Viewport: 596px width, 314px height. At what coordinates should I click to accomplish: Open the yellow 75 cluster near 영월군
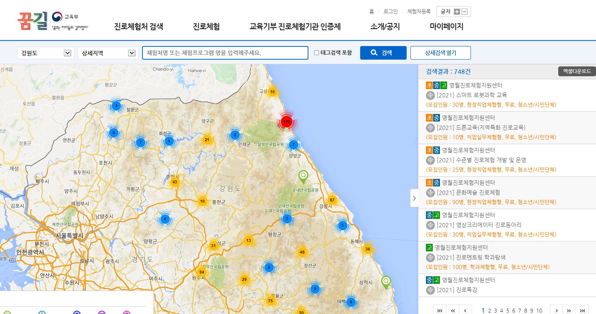tap(270, 301)
